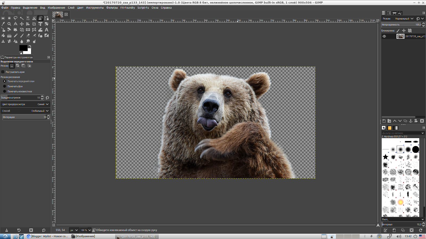
Task: Select the Ellipse Select tool
Action: coord(9,18)
